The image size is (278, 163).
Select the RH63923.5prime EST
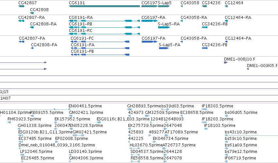point(9,122)
